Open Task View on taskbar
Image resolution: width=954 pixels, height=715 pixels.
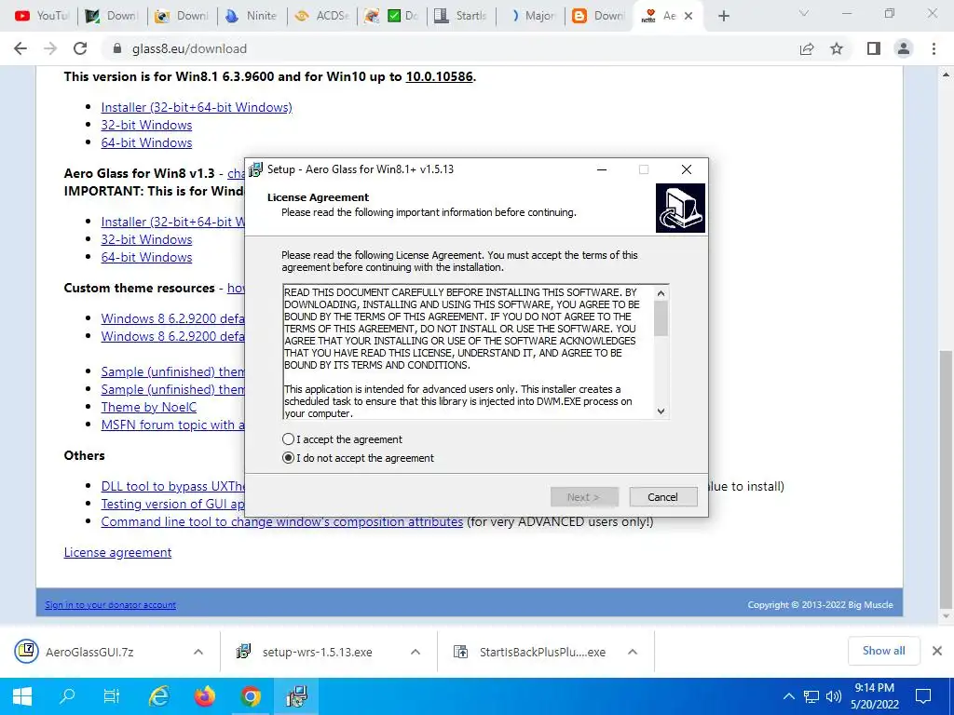point(112,696)
